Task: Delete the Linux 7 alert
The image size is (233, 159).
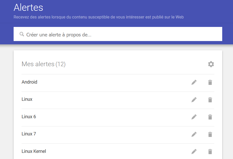Action: coord(210,134)
